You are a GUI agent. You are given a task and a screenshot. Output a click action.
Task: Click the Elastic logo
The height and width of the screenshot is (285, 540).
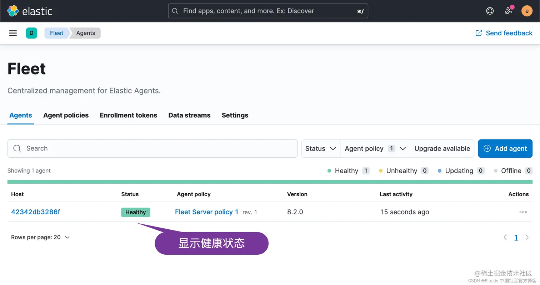point(30,11)
